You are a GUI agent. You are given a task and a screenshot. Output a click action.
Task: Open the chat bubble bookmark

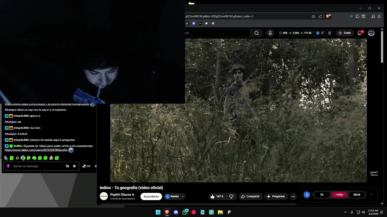213,23
